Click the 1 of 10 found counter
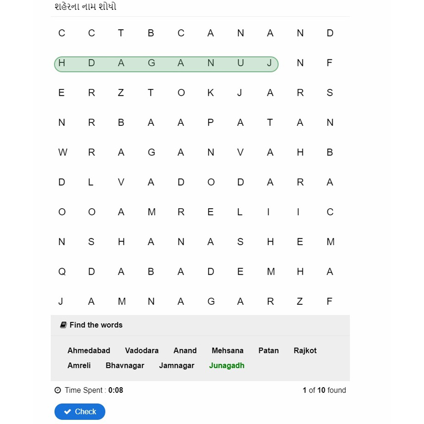This screenshot has height=424, width=424. click(324, 390)
